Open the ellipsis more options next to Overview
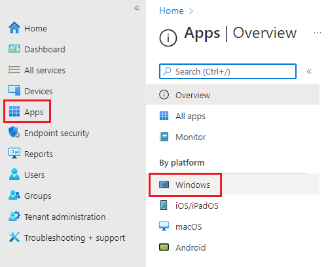Viewport: 328px width, 267px height. [318, 33]
